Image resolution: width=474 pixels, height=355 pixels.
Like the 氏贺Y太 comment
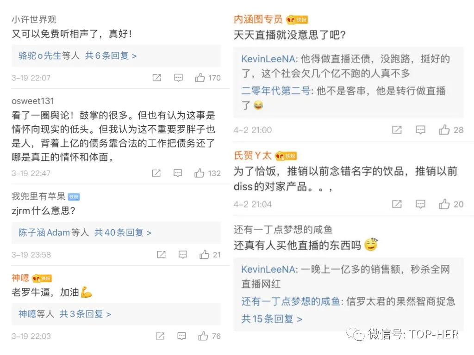click(x=444, y=204)
